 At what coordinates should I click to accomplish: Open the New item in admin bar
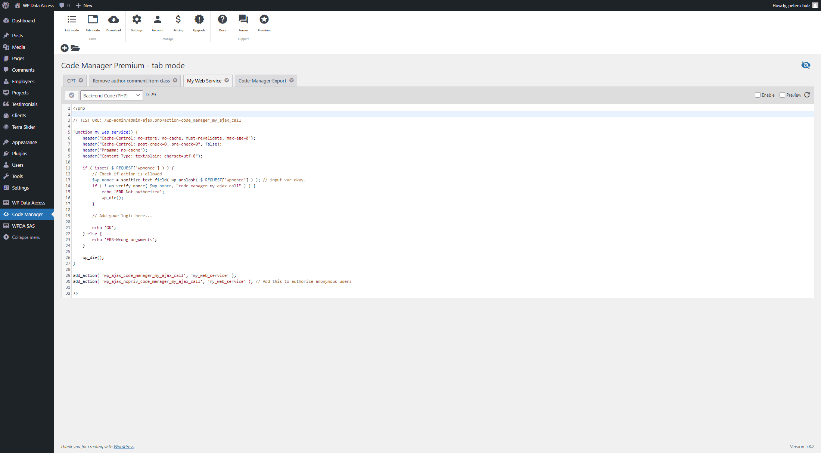coord(84,5)
